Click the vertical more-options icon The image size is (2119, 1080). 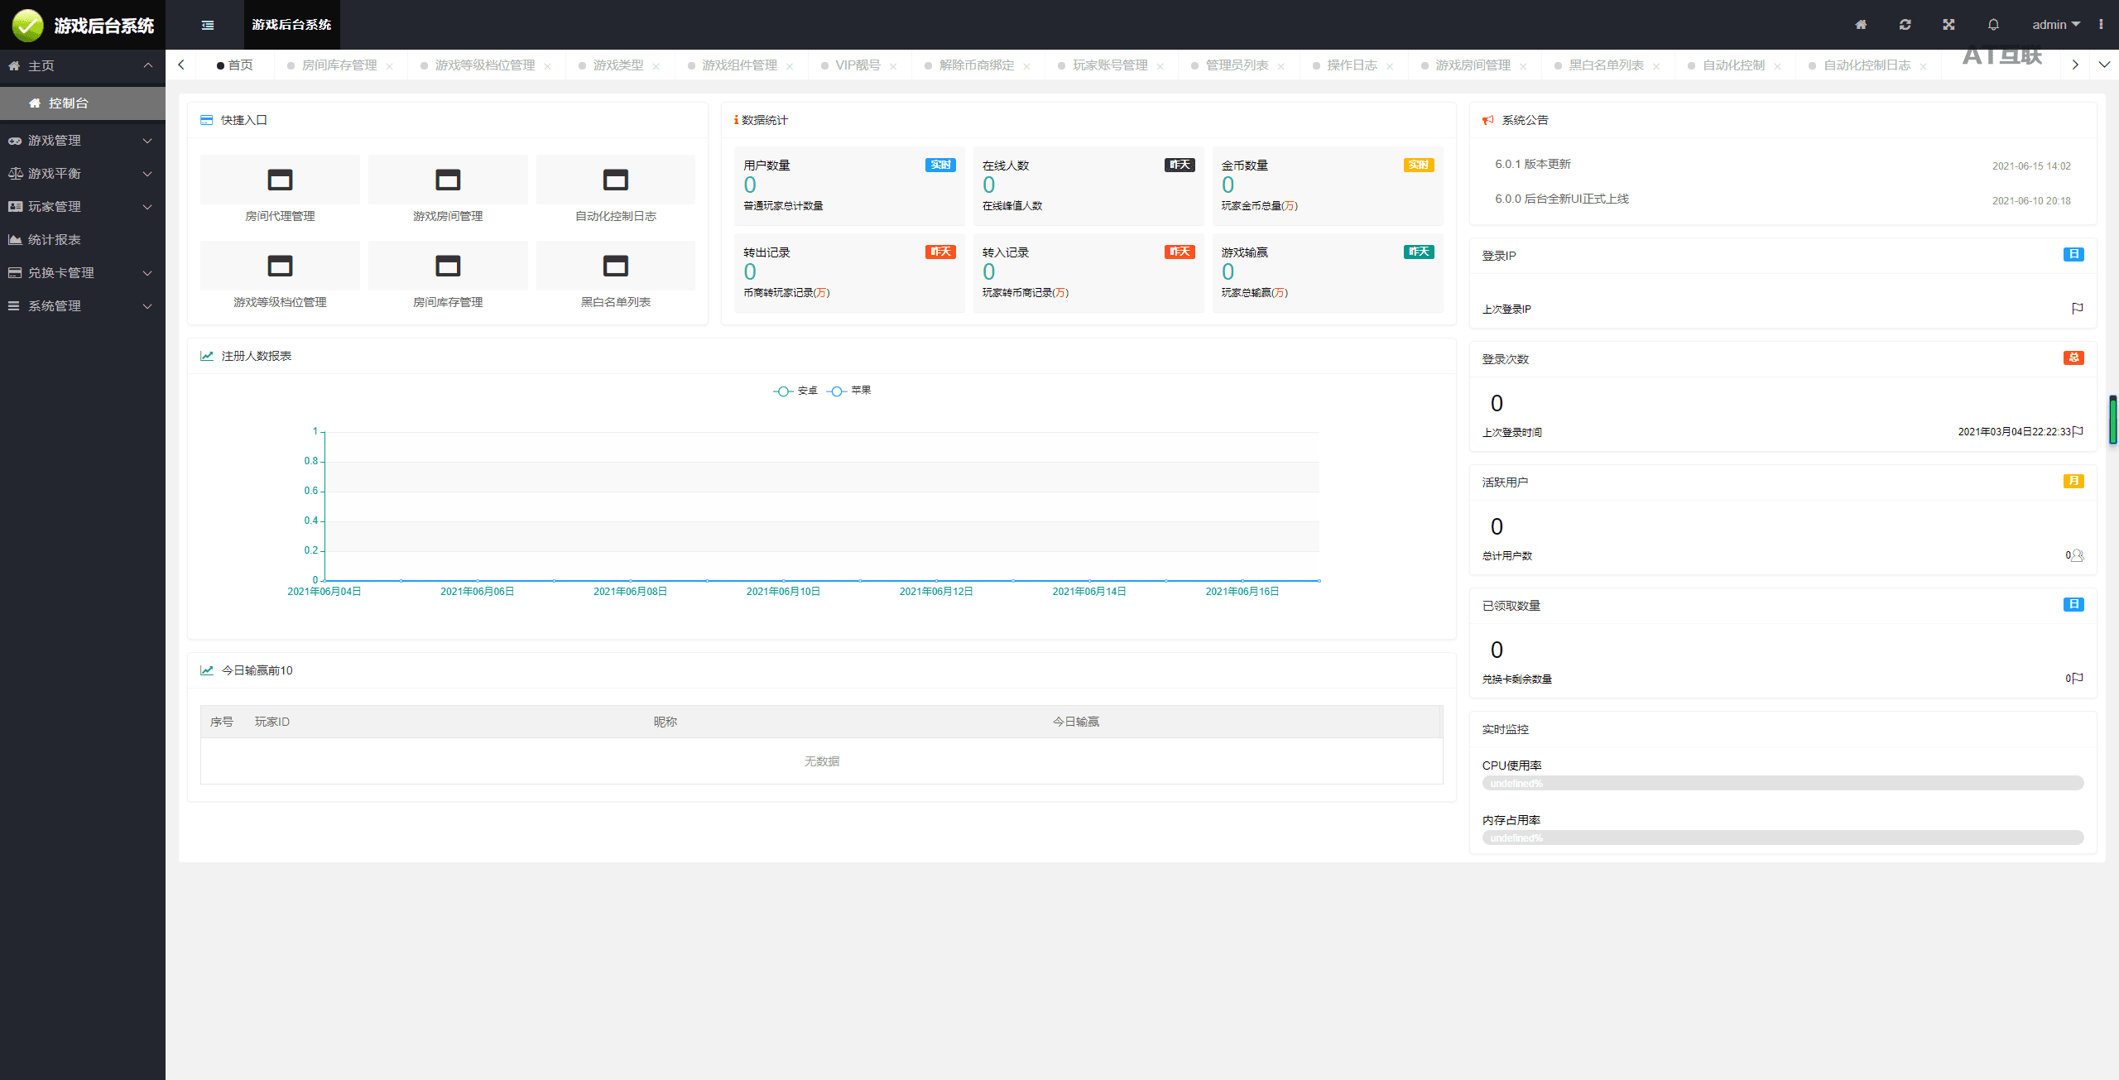pyautogui.click(x=2101, y=25)
